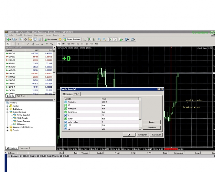Expand the Scripte tree node
This screenshot has height=172, width=215.
coord(8,130)
